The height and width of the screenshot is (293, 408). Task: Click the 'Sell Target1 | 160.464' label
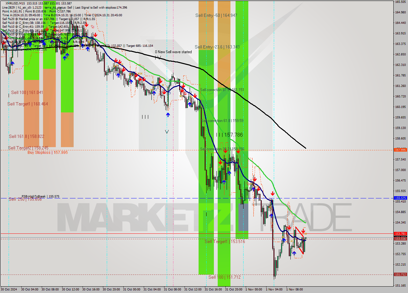click(x=28, y=104)
